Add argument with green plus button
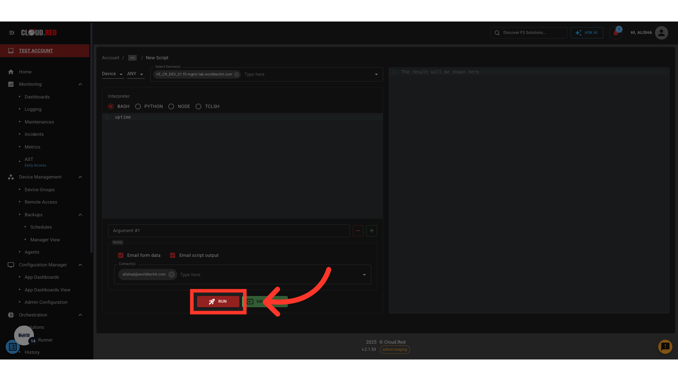 (371, 231)
